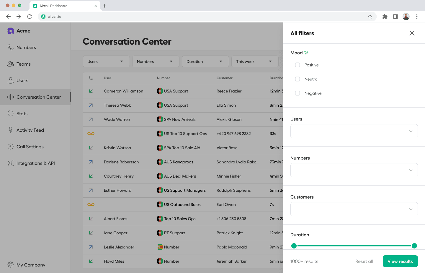This screenshot has height=273, width=425.
Task: Click the Activity Feed lightning icon
Action: 11,130
